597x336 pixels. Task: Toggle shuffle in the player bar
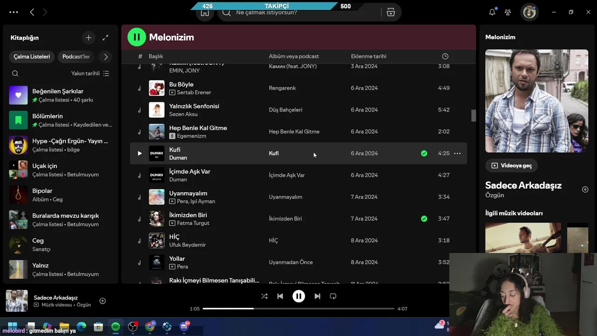pyautogui.click(x=264, y=296)
